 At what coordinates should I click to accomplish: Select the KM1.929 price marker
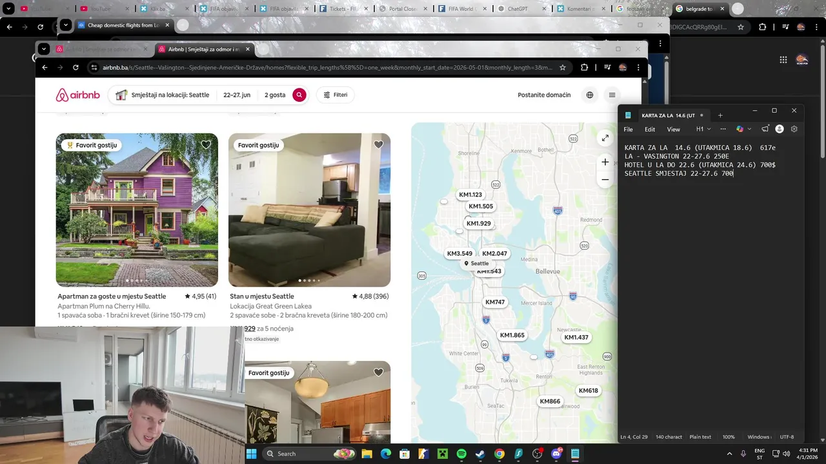[479, 224]
